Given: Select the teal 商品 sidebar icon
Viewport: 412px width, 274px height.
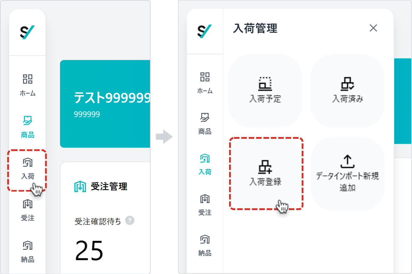Looking at the screenshot, I should click(28, 127).
